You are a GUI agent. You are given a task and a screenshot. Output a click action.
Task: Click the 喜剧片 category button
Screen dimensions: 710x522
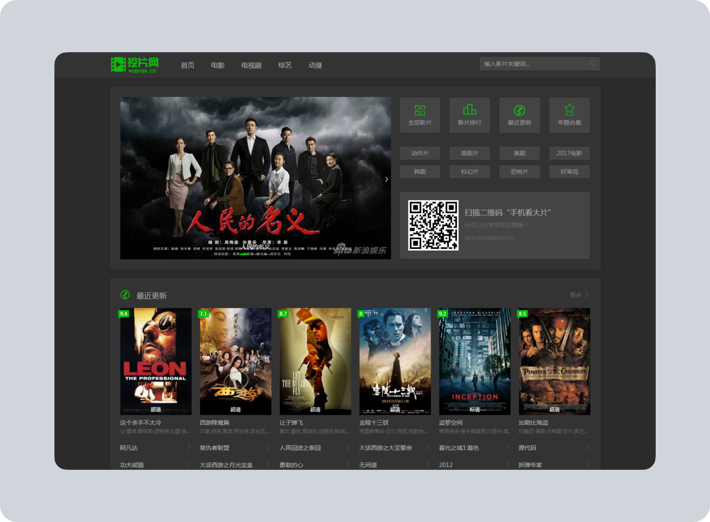coord(469,153)
